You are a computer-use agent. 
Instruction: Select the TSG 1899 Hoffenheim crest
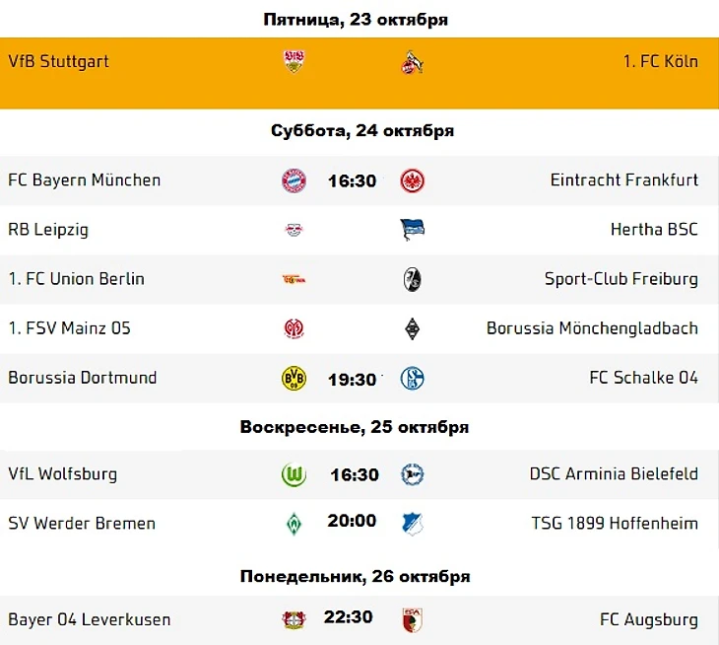tap(413, 524)
